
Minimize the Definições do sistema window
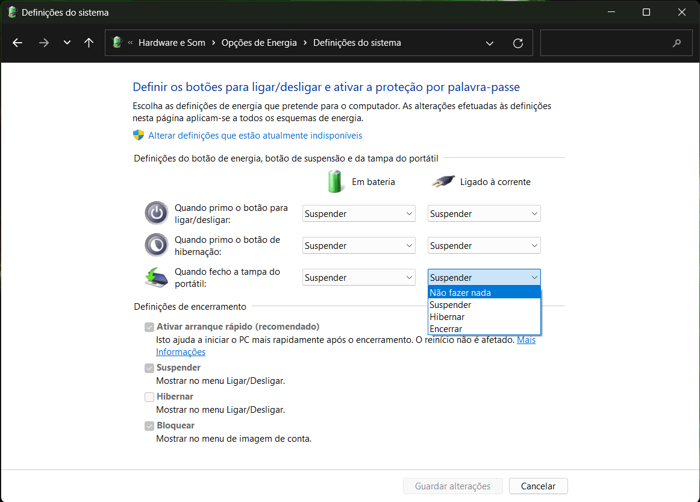point(611,12)
